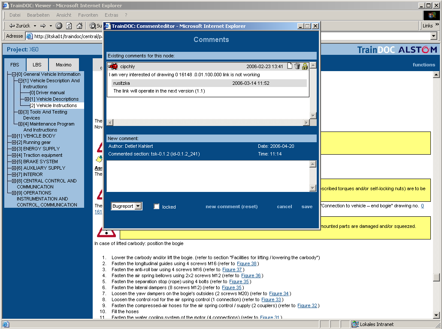Image resolution: width=442 pixels, height=329 pixels.
Task: Open the Figure 34 link
Action: coord(279,293)
